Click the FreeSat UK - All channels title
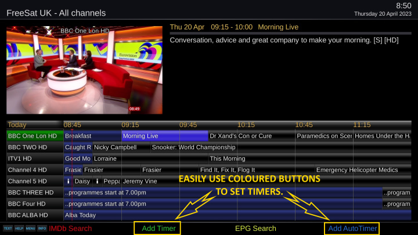The width and height of the screenshot is (418, 235). pos(56,13)
